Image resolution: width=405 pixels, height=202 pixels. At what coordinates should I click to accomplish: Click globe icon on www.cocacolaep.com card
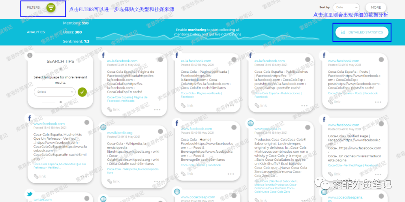click(177, 191)
